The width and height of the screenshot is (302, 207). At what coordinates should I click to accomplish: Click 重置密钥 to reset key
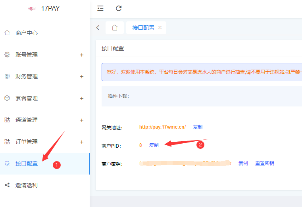264,163
